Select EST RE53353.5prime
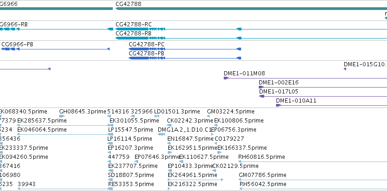 click(x=131, y=184)
